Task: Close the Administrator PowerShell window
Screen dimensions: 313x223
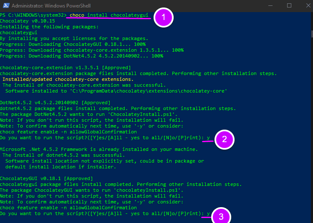Action: [308, 5]
